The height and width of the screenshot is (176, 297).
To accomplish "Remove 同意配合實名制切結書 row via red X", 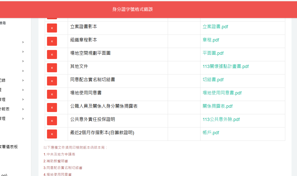I will pyautogui.click(x=52, y=81).
